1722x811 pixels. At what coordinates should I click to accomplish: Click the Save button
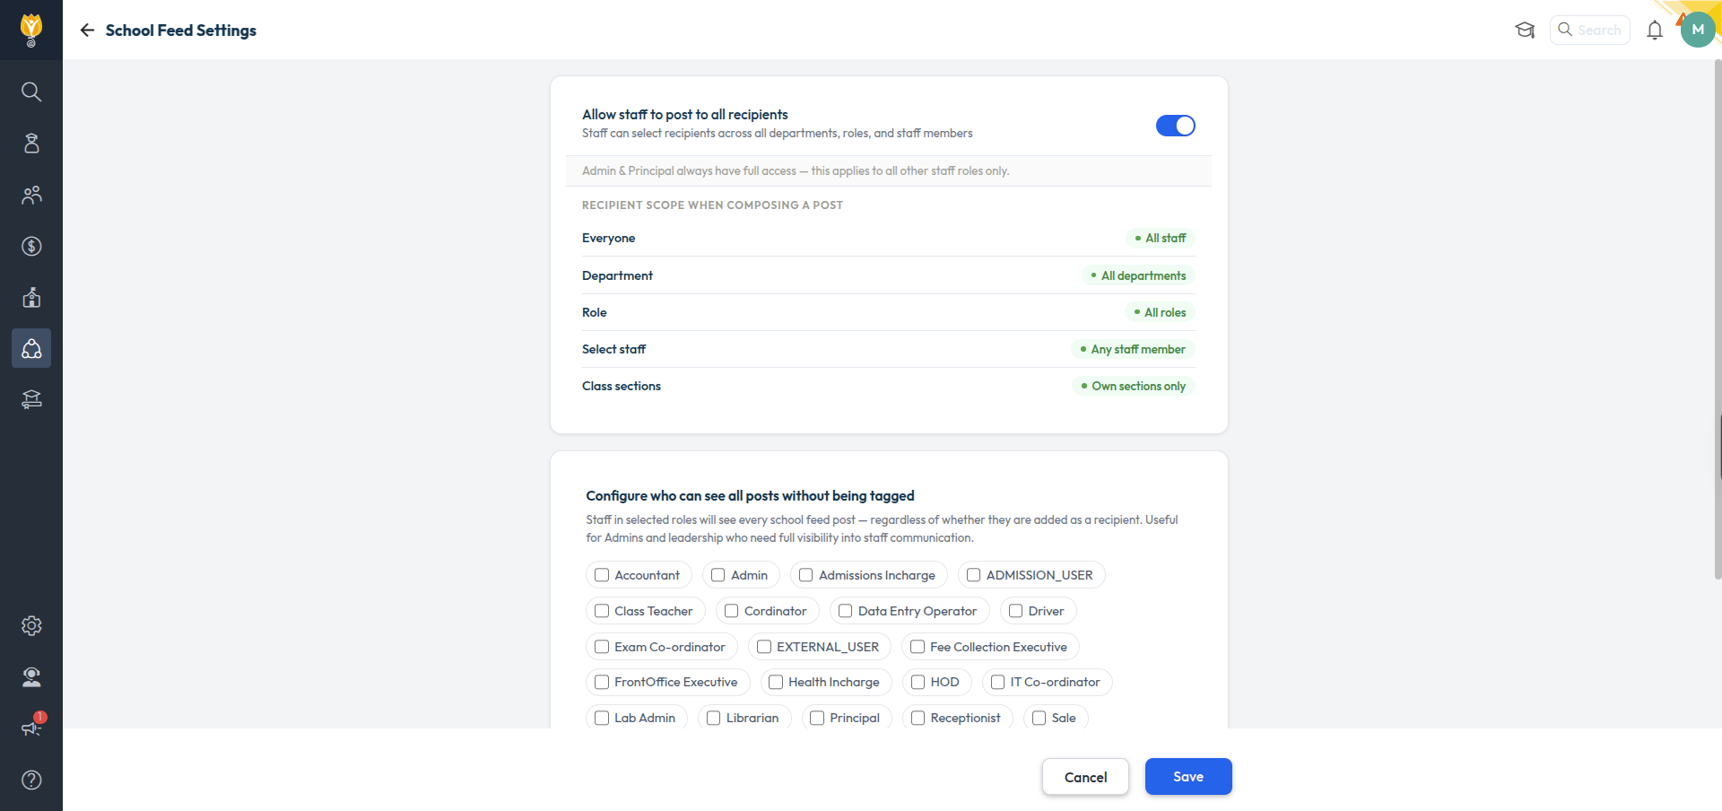click(x=1188, y=777)
